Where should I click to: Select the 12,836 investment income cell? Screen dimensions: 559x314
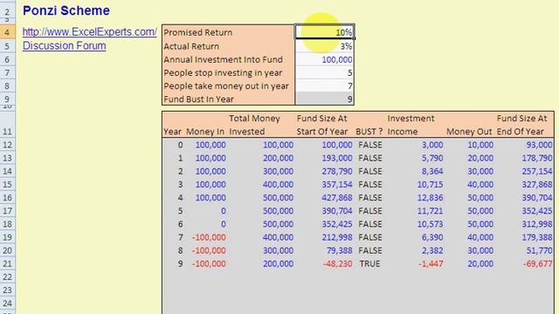(431, 198)
